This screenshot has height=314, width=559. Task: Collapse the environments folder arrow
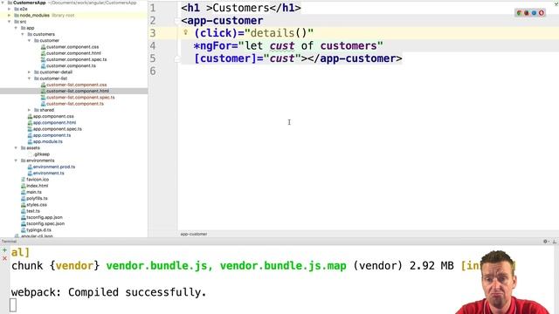(16, 160)
